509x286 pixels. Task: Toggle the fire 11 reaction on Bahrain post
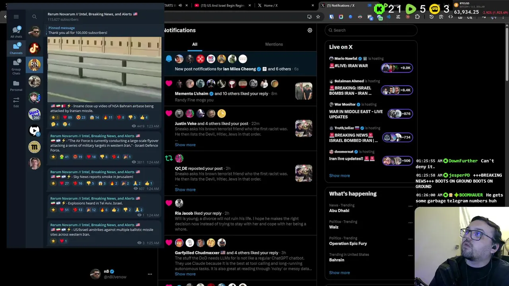click(x=108, y=117)
